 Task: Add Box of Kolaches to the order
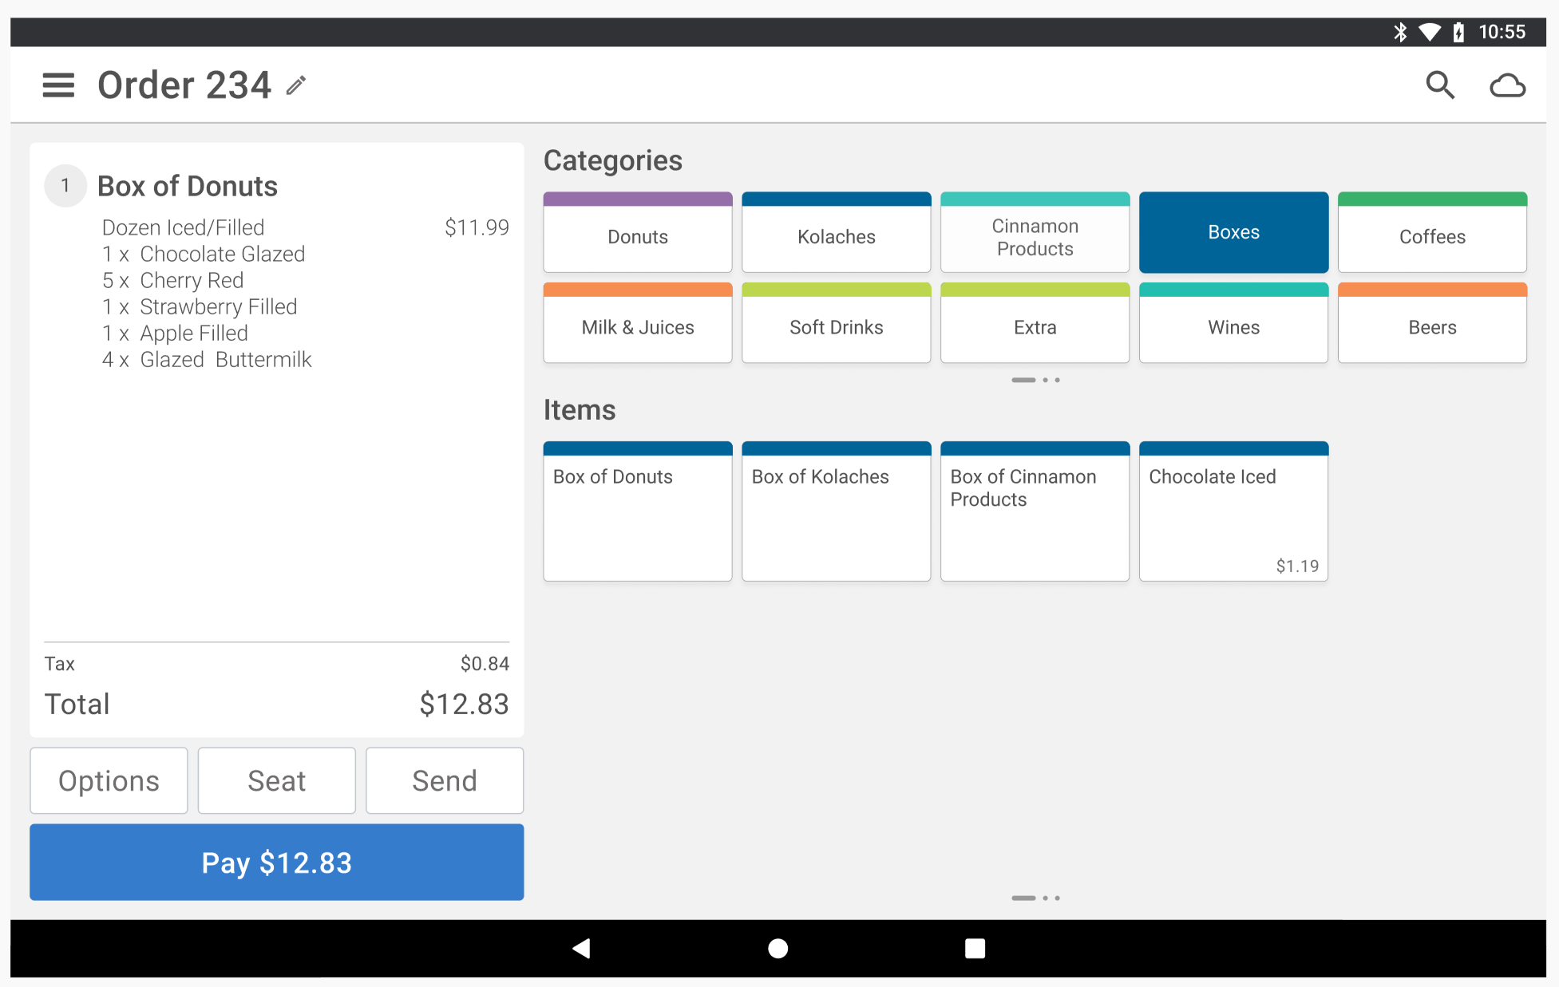836,511
